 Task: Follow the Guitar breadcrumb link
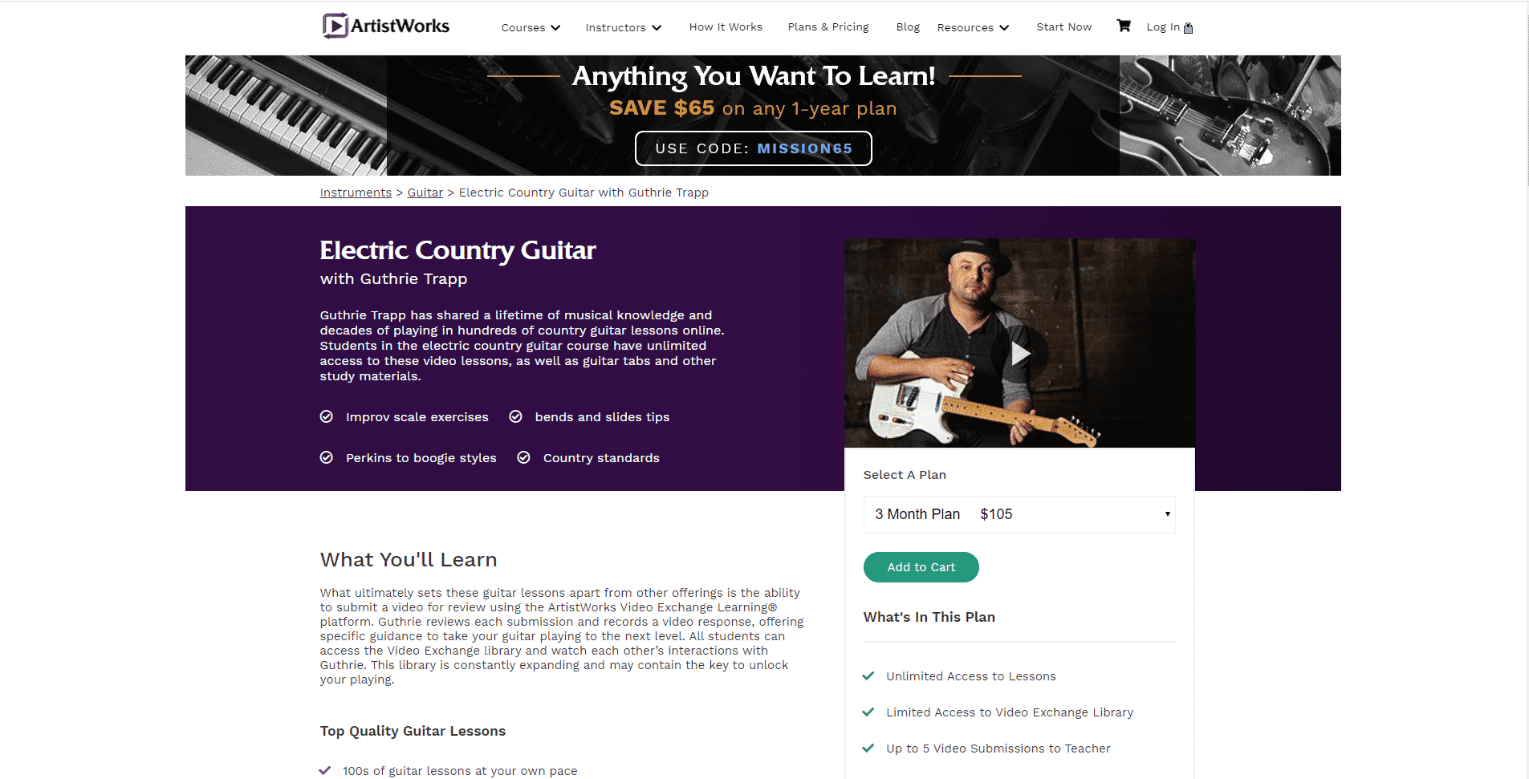point(425,193)
